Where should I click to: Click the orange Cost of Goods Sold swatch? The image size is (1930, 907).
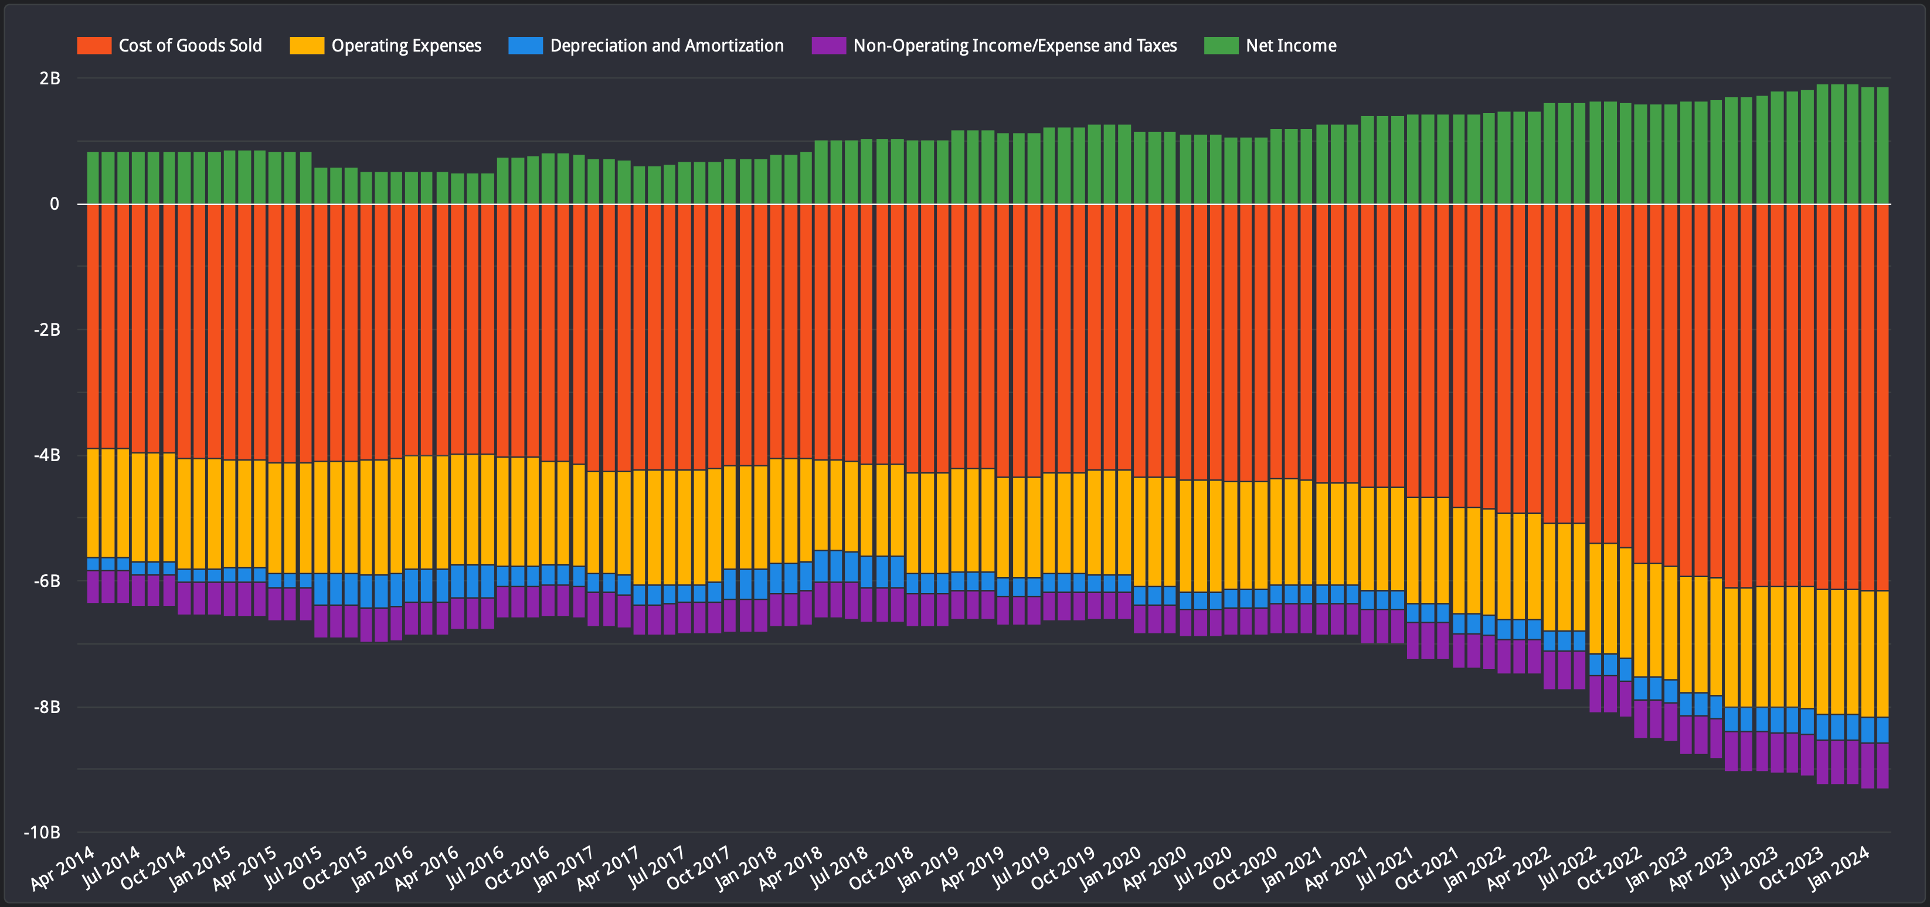tap(94, 46)
